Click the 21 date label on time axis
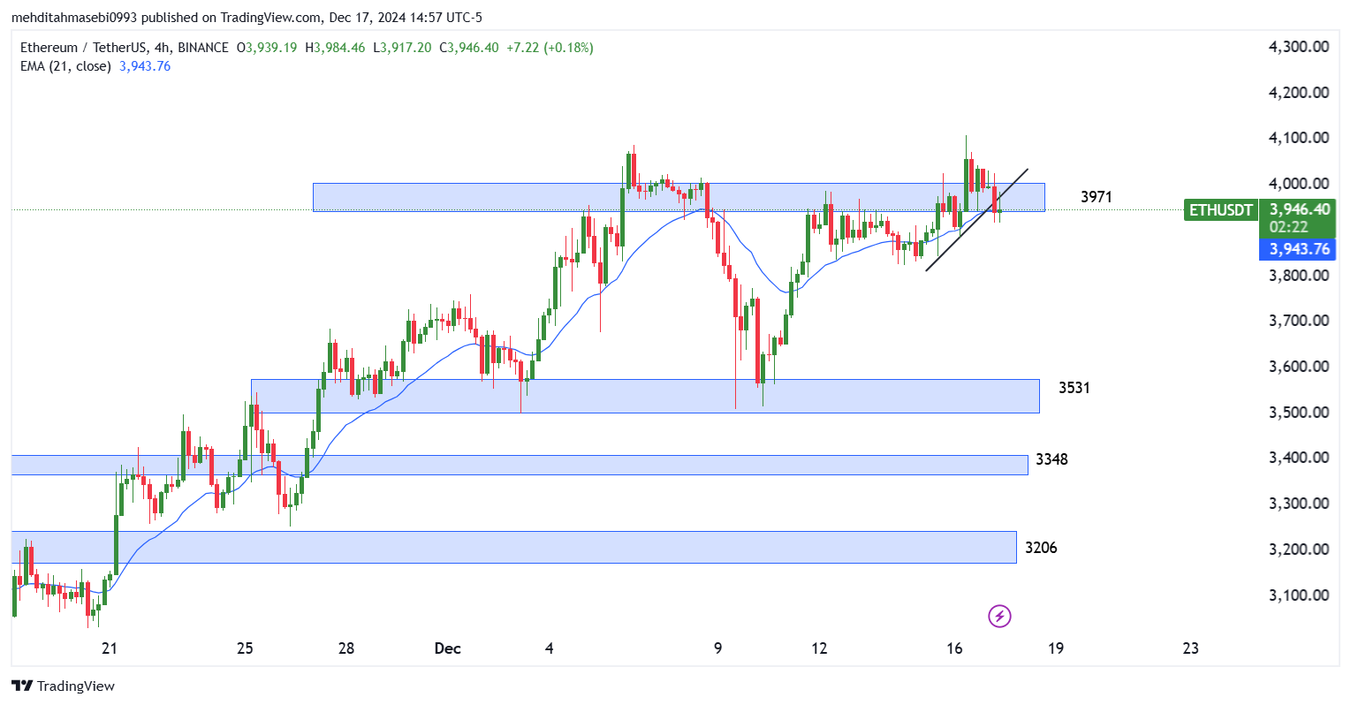 [x=110, y=648]
